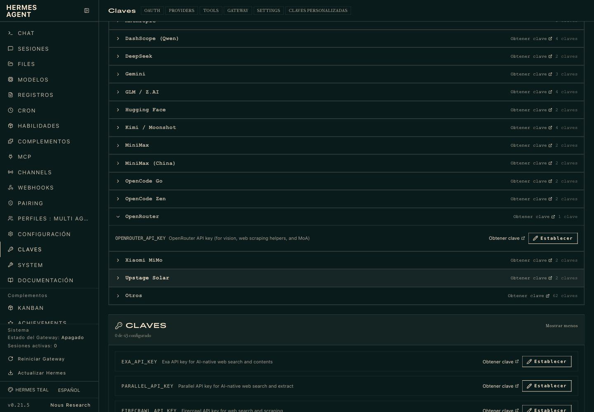The image size is (594, 412).
Task: Expand the DeepSeek provider chevron
Action: pyautogui.click(x=118, y=56)
